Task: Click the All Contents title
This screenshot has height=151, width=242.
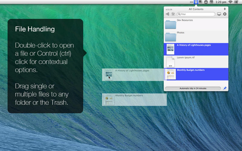Action: pos(196,9)
